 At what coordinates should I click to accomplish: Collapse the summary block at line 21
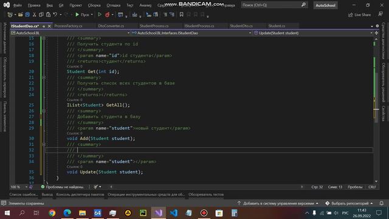44,77
